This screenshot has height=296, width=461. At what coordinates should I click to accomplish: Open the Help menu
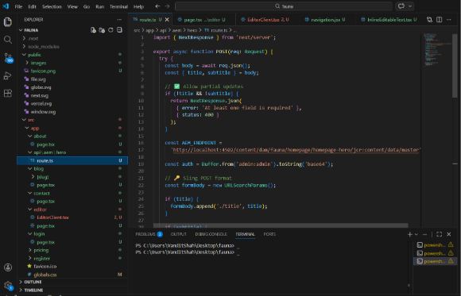tap(138, 6)
